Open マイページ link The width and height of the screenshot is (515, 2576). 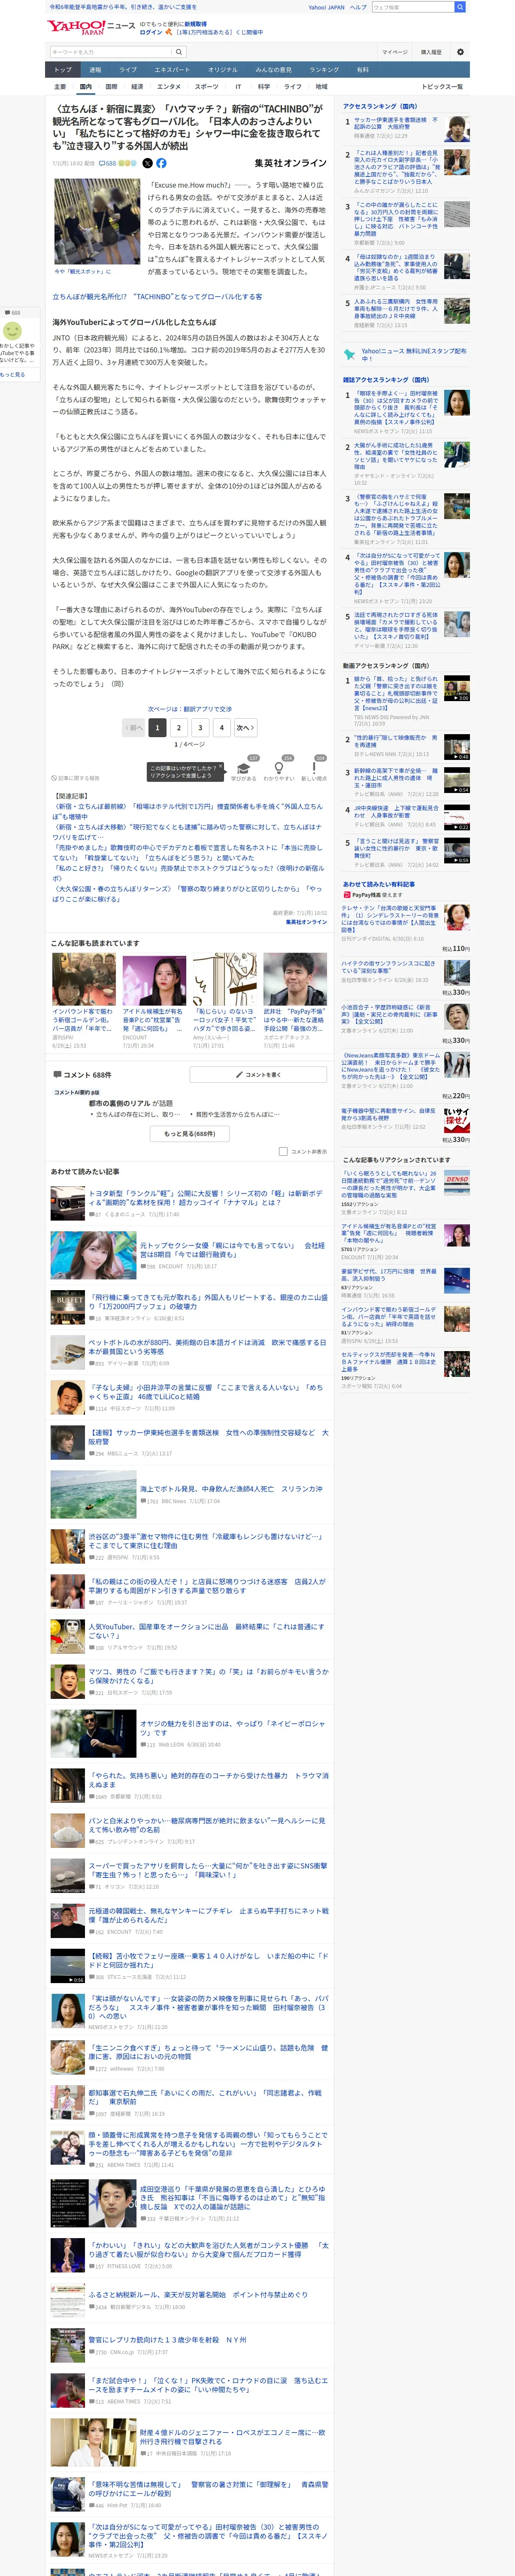pos(394,52)
